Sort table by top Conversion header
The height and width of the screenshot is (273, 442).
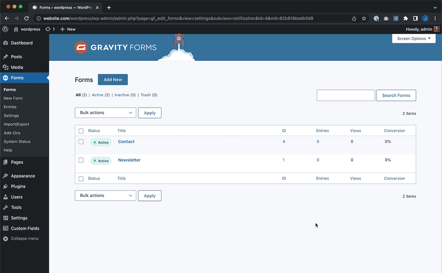(395, 130)
